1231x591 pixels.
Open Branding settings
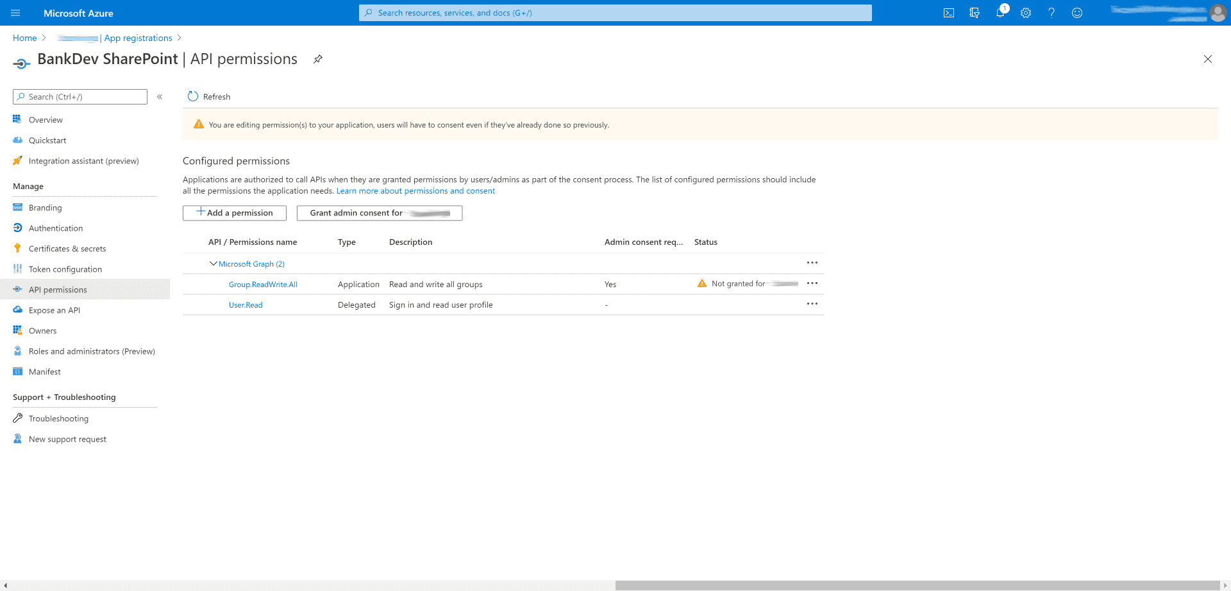[45, 208]
